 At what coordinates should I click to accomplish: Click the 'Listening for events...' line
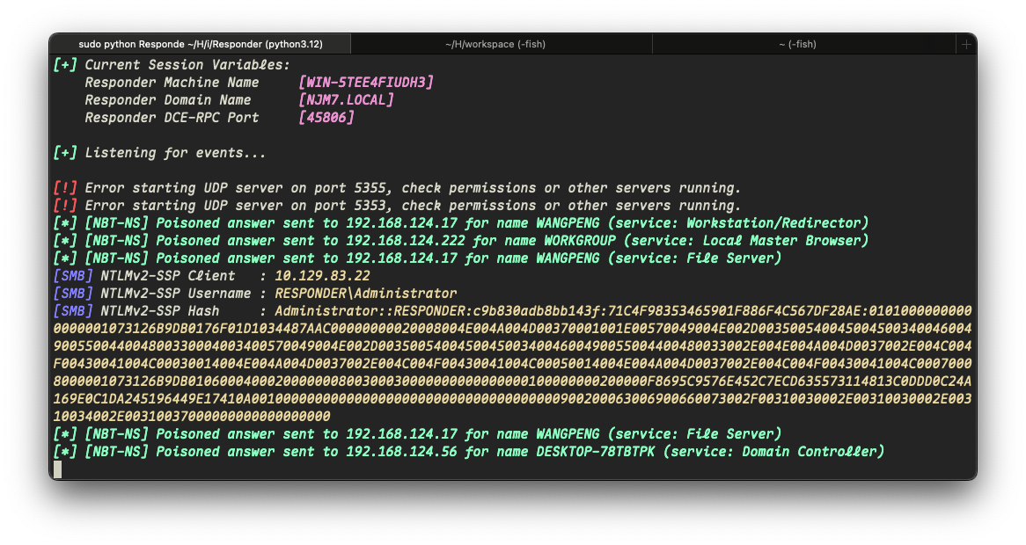175,153
